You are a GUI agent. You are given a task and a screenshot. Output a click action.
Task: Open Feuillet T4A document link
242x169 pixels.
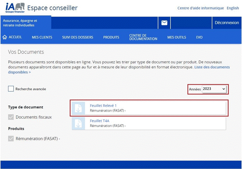(x=100, y=121)
